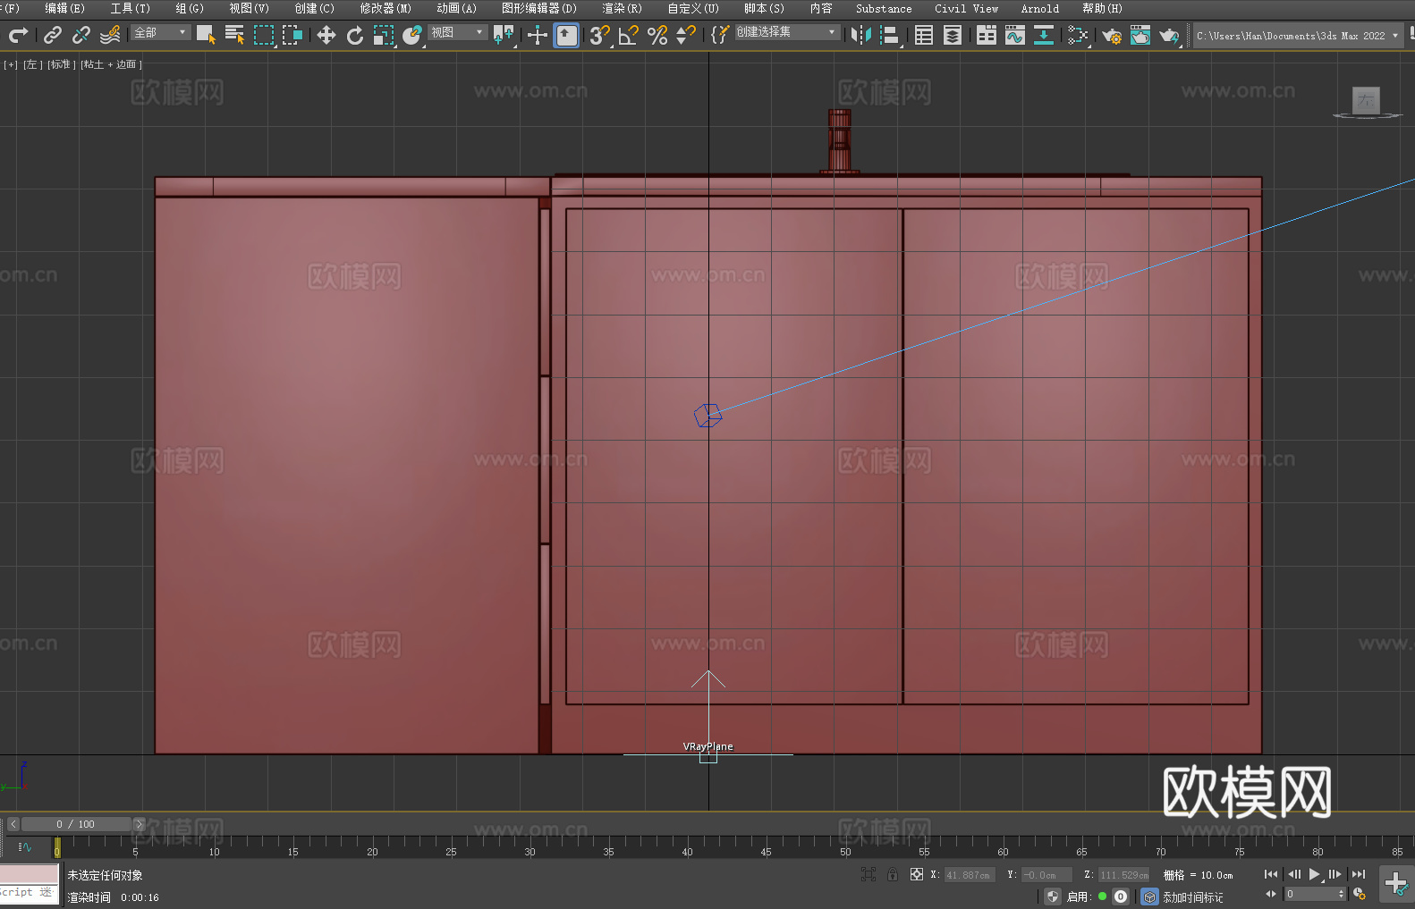Open the 创建选择集 named selection dropdown
The height and width of the screenshot is (909, 1415).
pyautogui.click(x=787, y=32)
